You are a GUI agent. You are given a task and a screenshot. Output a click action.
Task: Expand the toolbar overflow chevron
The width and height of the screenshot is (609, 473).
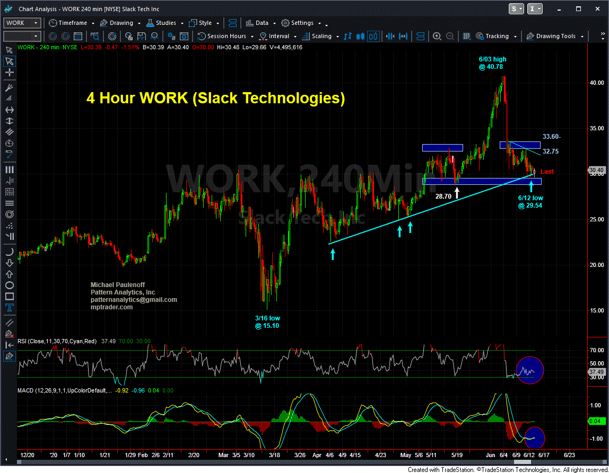603,36
